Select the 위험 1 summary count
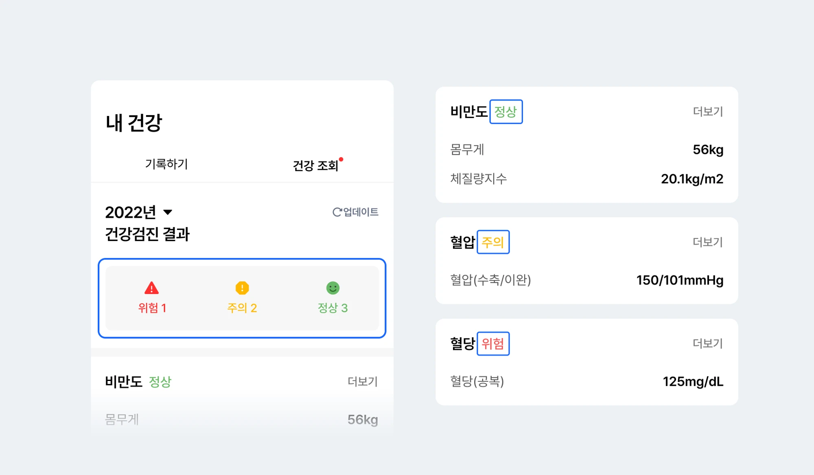Image resolution: width=814 pixels, height=475 pixels. pyautogui.click(x=152, y=308)
